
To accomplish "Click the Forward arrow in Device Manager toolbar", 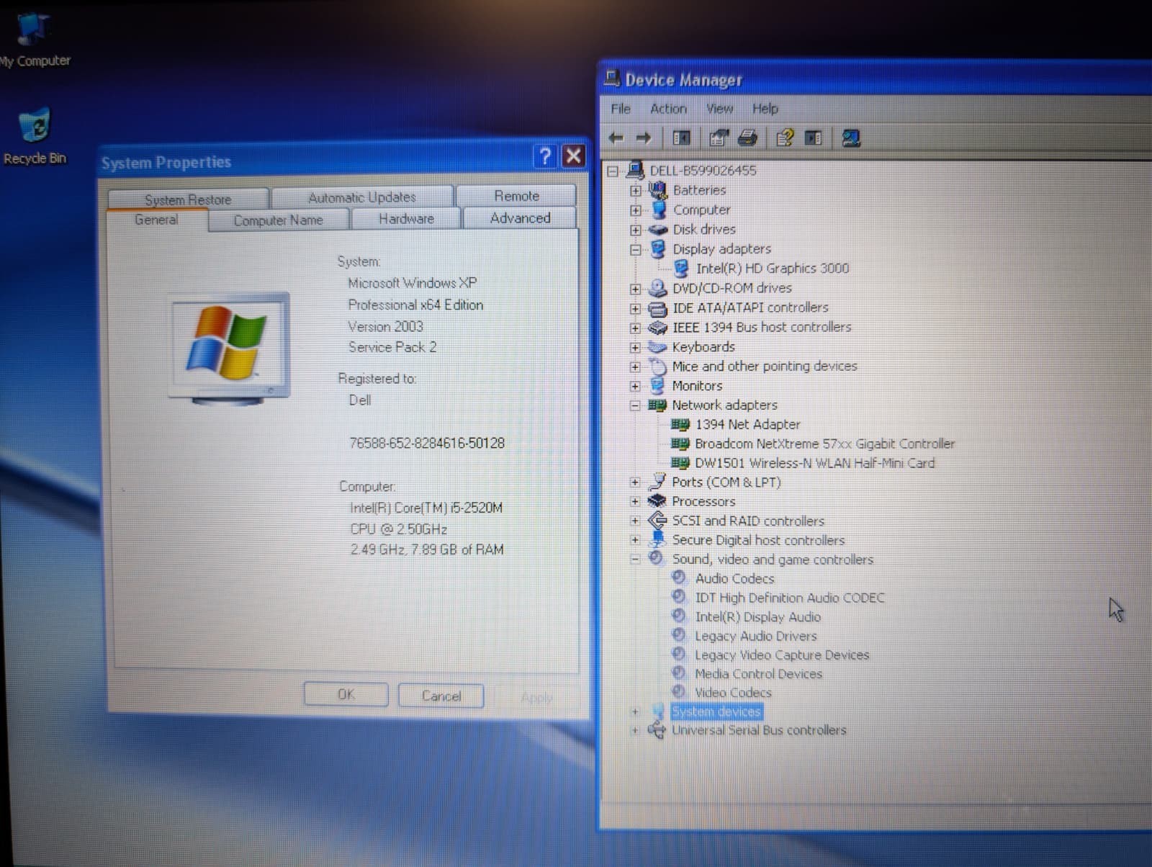I will [643, 138].
